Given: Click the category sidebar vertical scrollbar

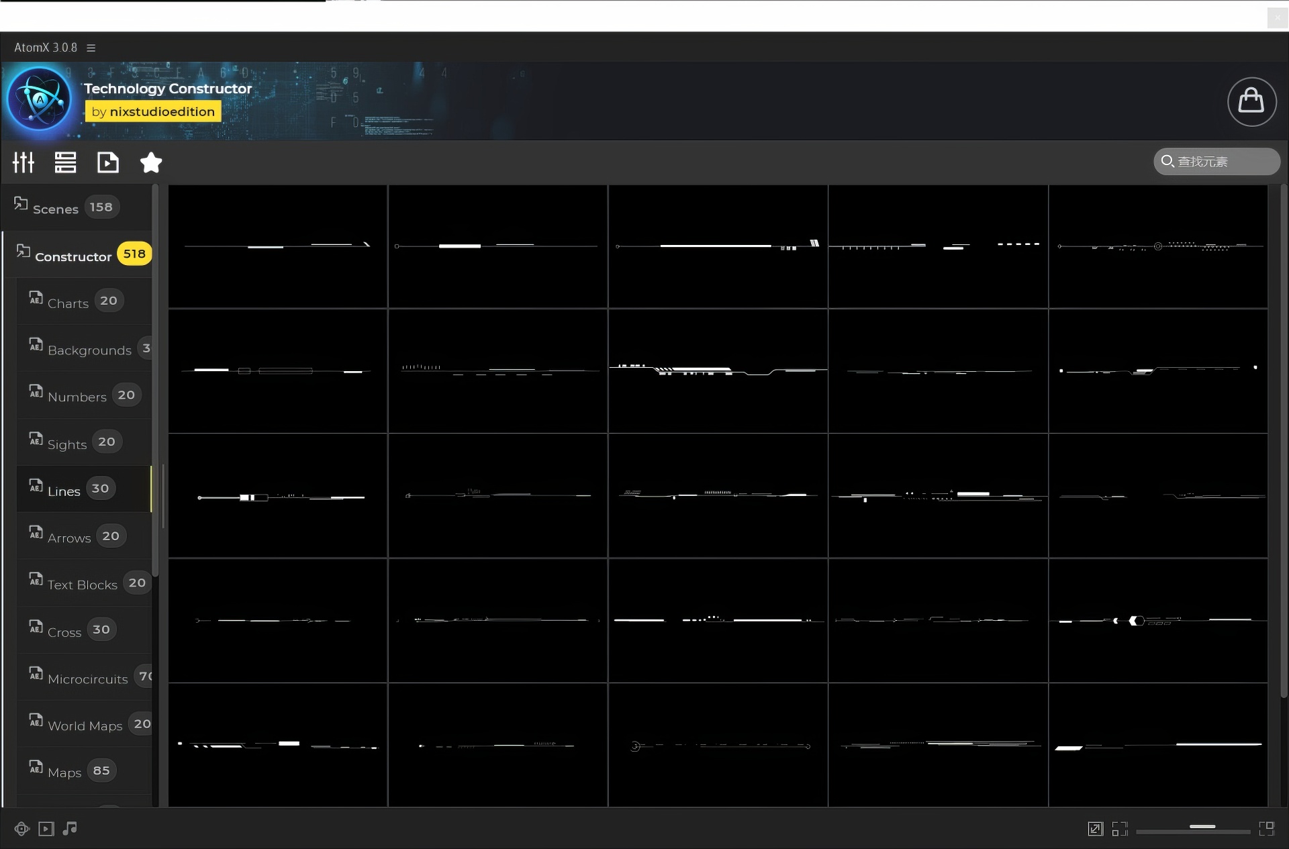Looking at the screenshot, I should coord(155,381).
